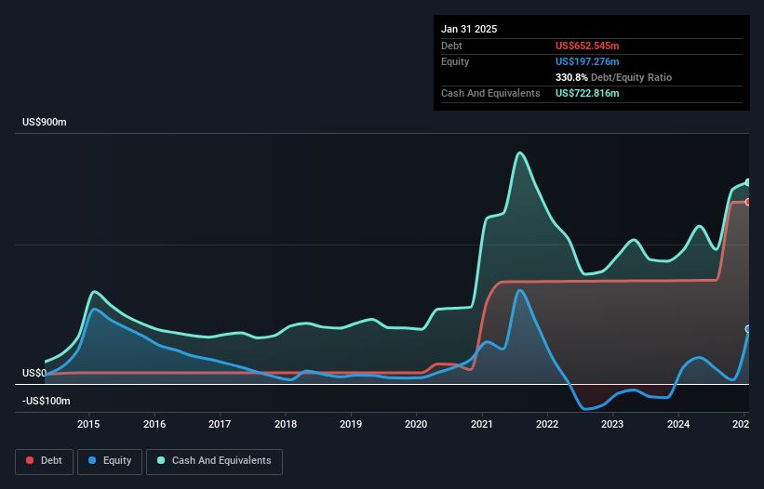Click the 2022 x-axis label

point(547,424)
